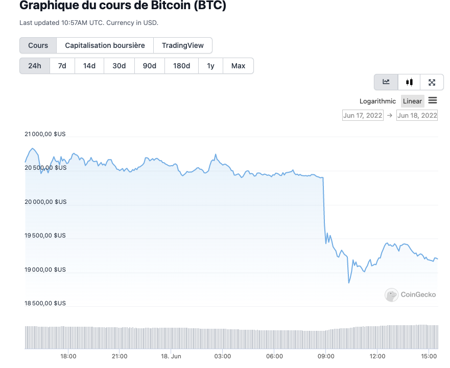Switch to the 180d range

coord(181,66)
